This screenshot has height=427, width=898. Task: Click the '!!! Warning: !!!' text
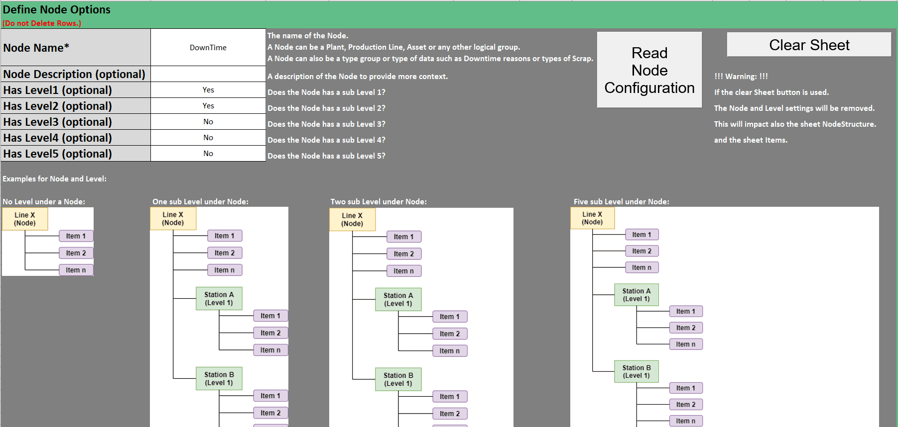[741, 76]
